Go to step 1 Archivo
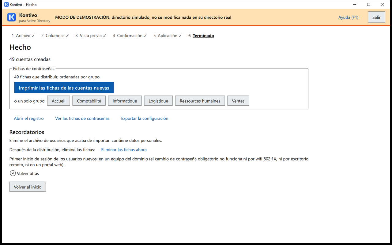This screenshot has height=245, width=392. tap(23, 36)
